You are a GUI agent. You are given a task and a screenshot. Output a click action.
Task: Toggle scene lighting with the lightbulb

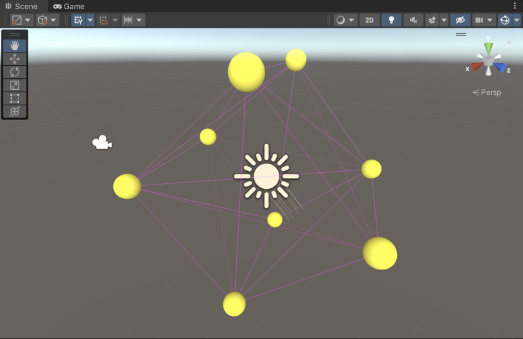pos(391,20)
